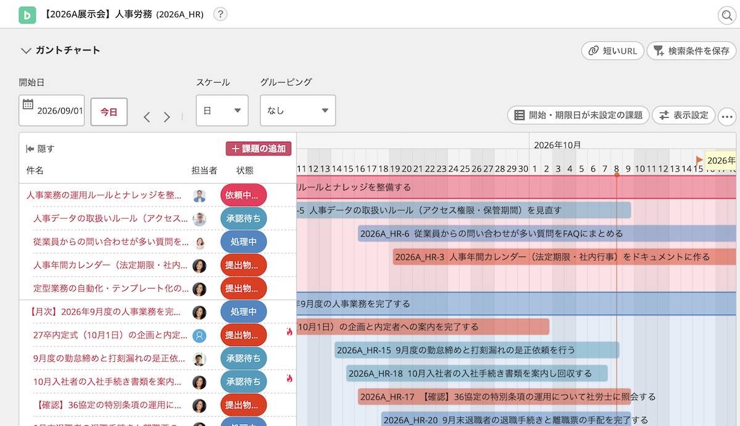Screen dimensions: 740x426
Task: Click 処理中 status on 従業員からの問い合わせ row
Action: point(244,242)
